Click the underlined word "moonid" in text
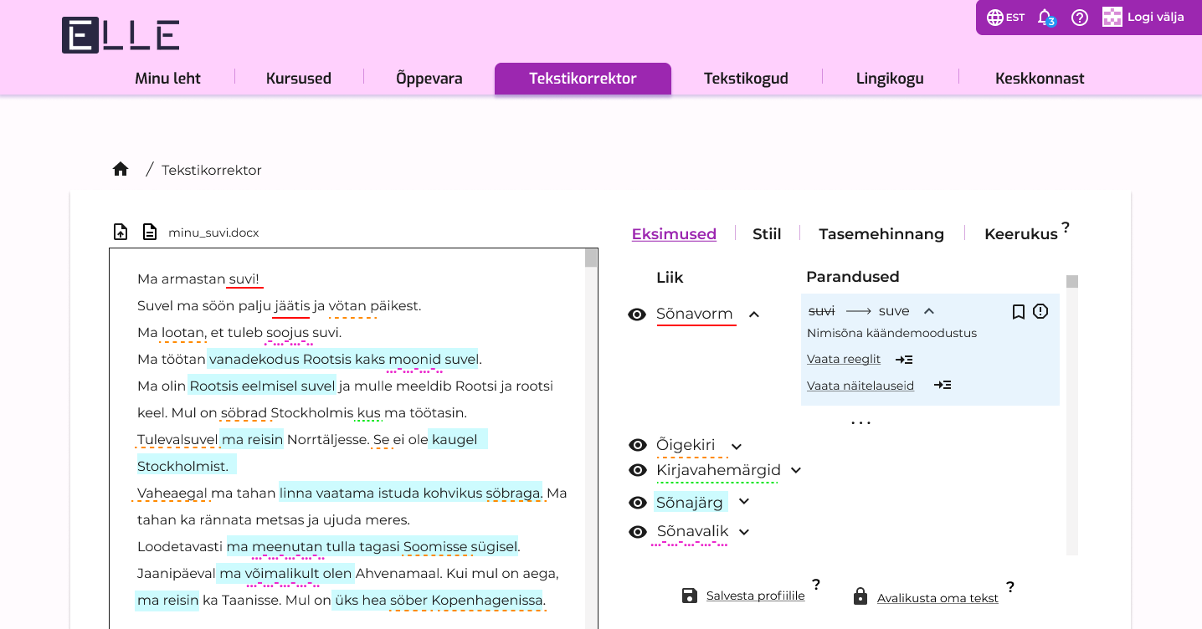1202x629 pixels. coord(414,360)
